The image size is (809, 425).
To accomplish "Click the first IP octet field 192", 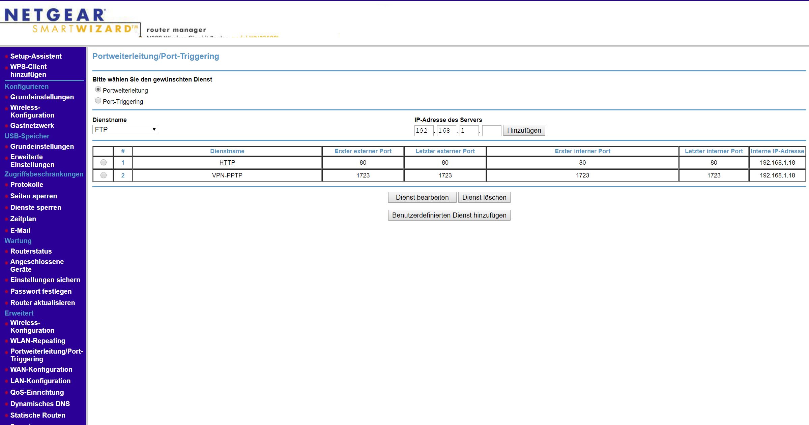I will [x=424, y=131].
